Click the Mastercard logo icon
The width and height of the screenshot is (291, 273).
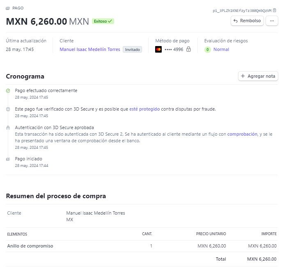coord(158,49)
